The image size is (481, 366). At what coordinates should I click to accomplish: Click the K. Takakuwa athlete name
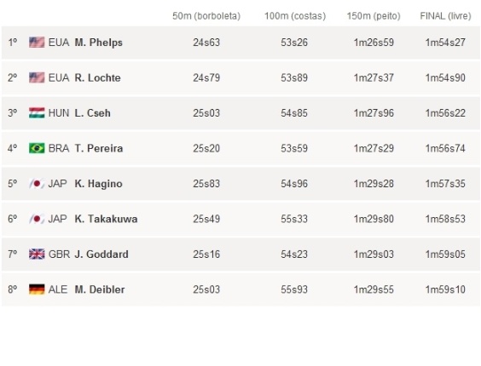click(106, 219)
